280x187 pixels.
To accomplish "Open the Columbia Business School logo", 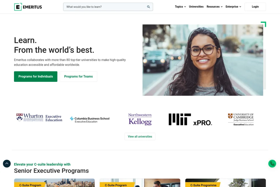I will (90, 120).
